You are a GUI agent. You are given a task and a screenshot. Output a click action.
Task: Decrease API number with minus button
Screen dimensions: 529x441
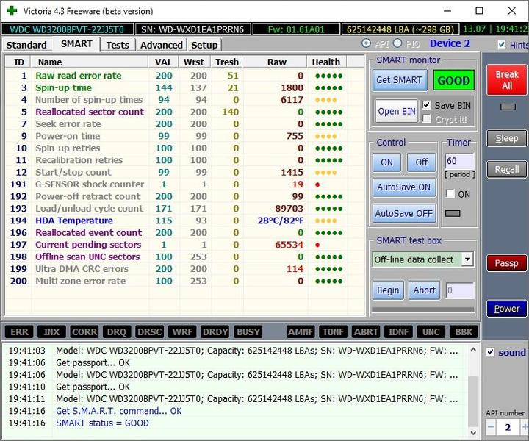(491, 427)
